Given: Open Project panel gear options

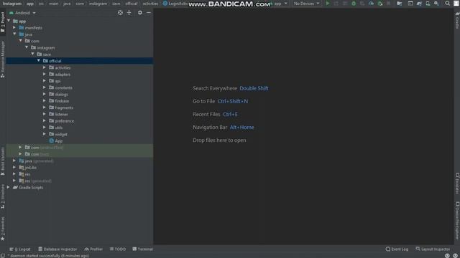Looking at the screenshot, I should (140, 13).
